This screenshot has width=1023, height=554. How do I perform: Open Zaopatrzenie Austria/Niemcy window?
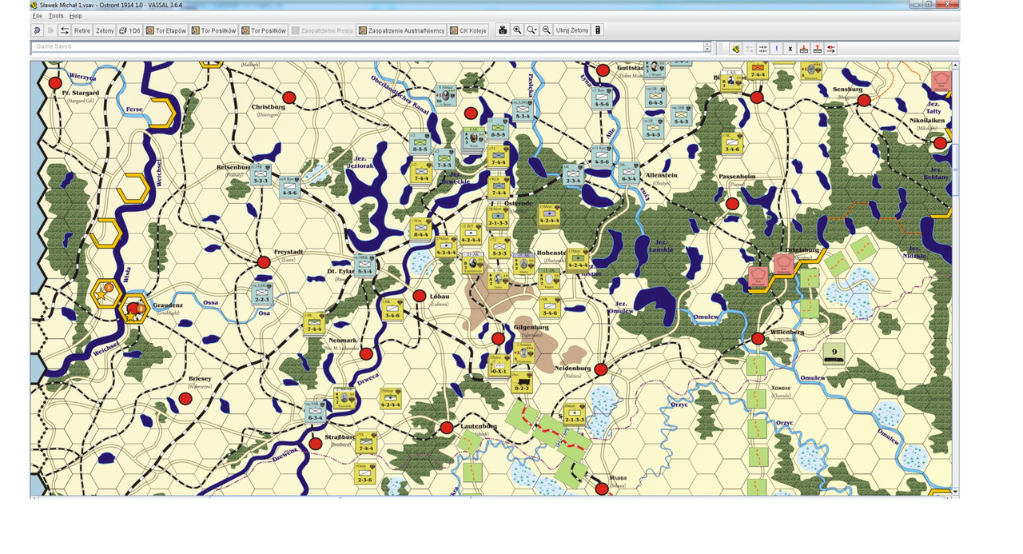401,30
